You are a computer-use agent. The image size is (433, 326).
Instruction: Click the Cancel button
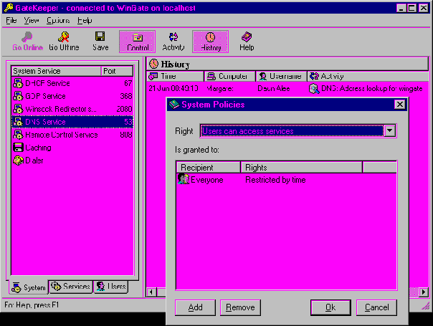[x=376, y=307]
